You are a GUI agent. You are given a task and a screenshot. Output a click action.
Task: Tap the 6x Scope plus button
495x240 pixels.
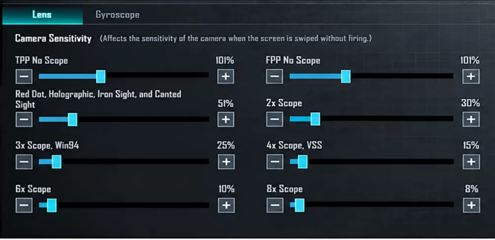tap(227, 206)
